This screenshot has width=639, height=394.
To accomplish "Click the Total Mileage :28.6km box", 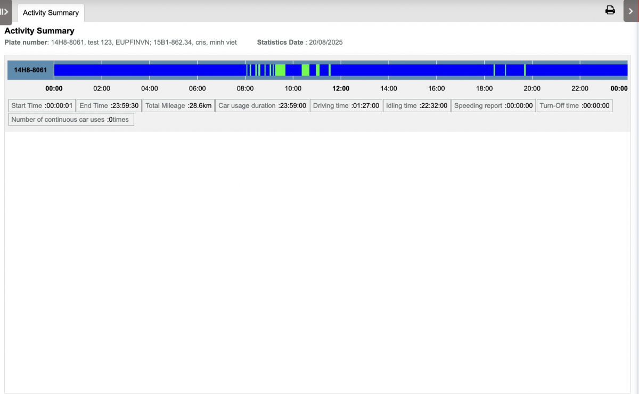I will [x=178, y=106].
